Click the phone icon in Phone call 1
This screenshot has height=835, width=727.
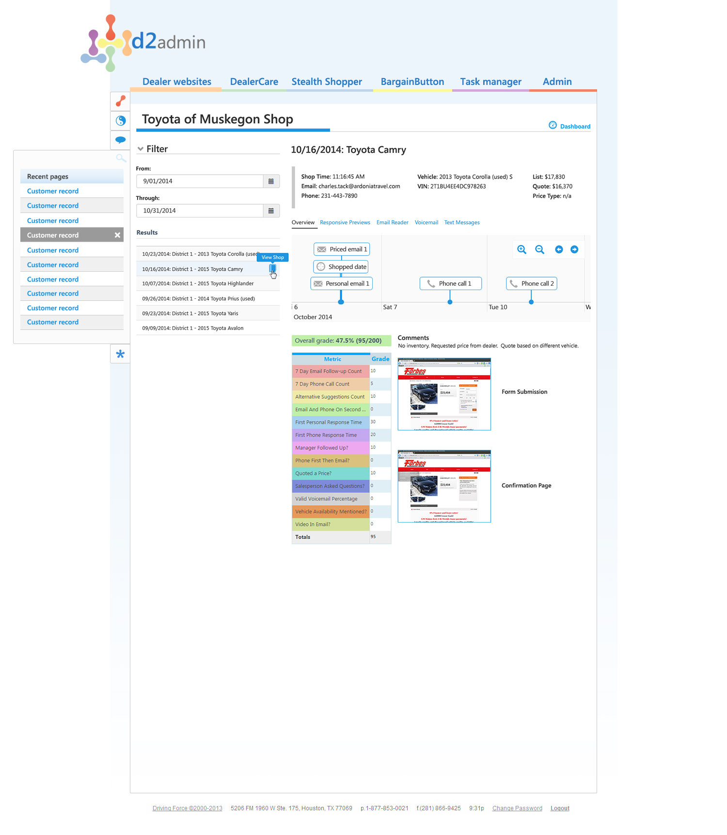click(431, 284)
